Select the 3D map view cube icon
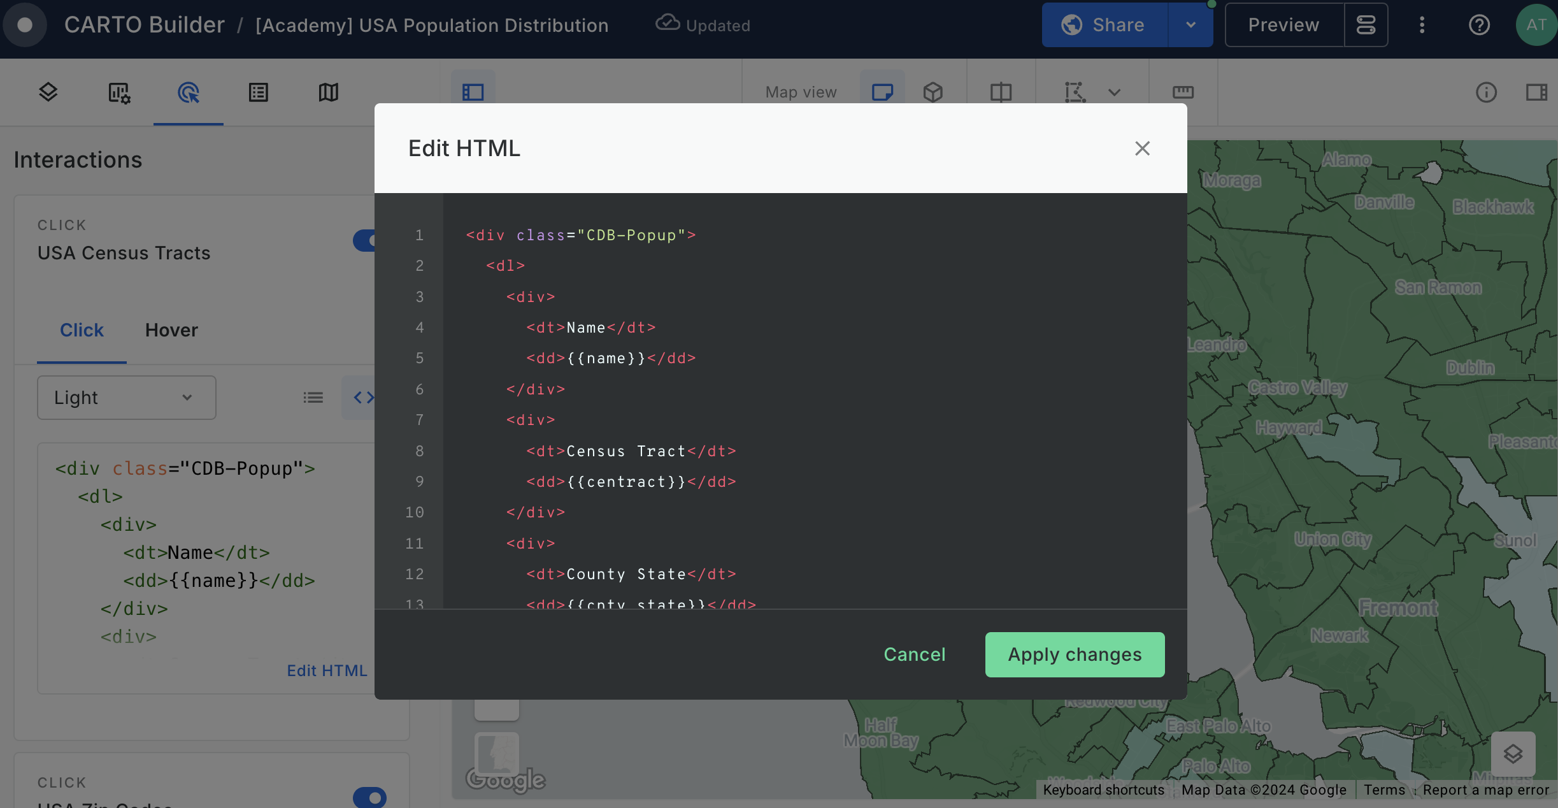 pos(933,92)
